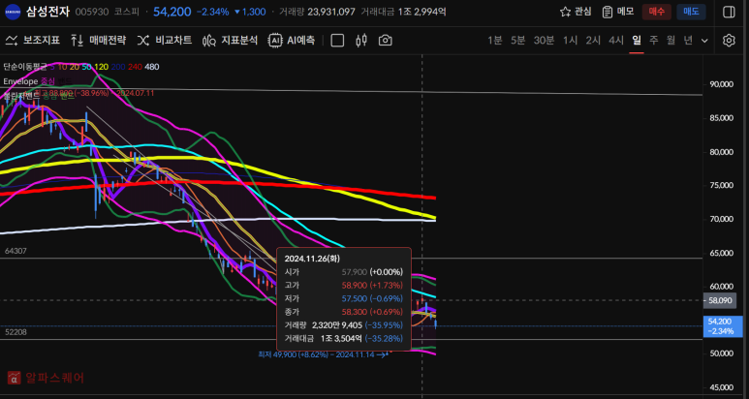Viewport: 749px width, 399px height.
Task: Select 1분 timeframe
Action: [x=495, y=41]
